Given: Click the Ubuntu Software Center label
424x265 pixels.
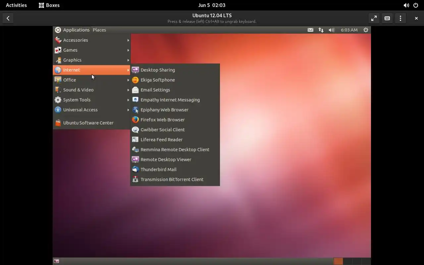Looking at the screenshot, I should (x=88, y=123).
